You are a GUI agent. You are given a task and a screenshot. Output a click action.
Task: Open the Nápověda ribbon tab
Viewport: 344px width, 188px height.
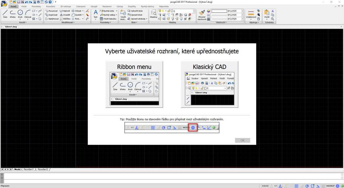coord(164,6)
